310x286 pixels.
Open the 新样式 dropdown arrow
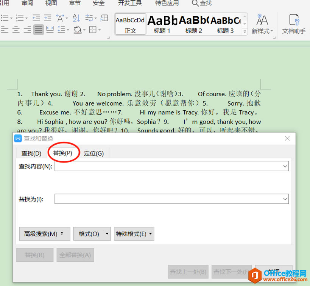272,31
